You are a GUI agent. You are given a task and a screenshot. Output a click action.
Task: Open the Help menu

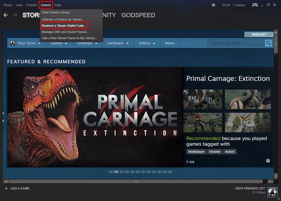pos(58,5)
